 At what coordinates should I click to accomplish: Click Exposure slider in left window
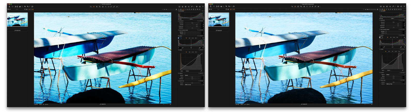point(192,23)
